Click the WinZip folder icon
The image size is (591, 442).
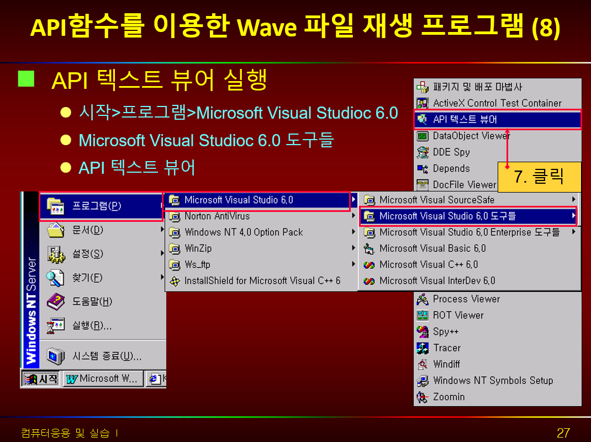tap(175, 248)
